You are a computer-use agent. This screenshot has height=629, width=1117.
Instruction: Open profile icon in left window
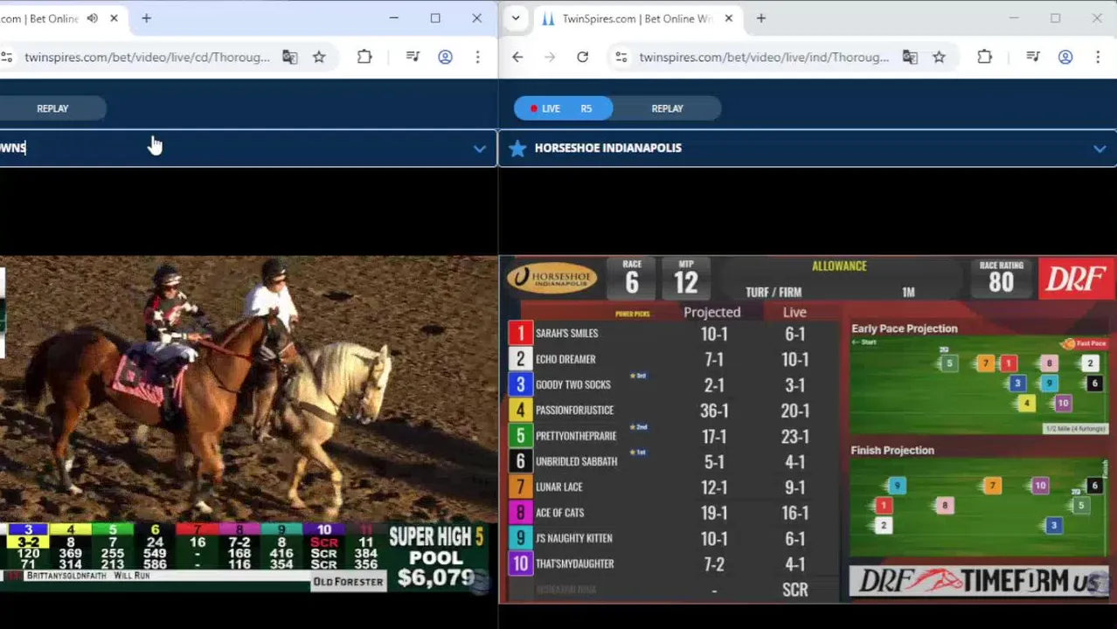click(x=445, y=57)
